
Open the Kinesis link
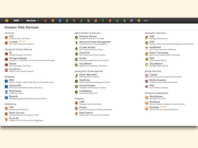click(x=83, y=107)
